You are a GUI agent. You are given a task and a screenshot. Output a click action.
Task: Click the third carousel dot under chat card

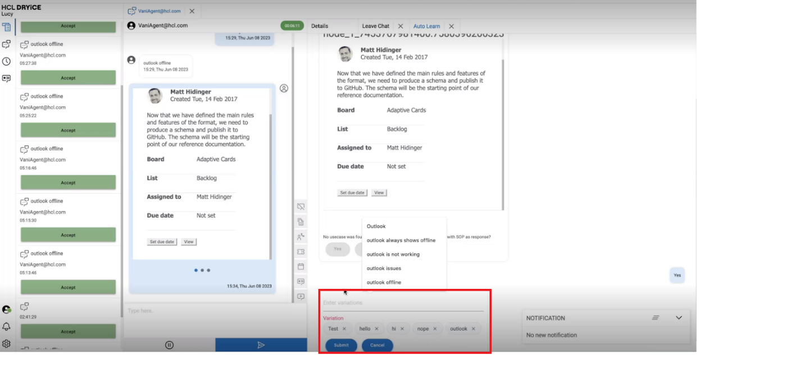208,270
